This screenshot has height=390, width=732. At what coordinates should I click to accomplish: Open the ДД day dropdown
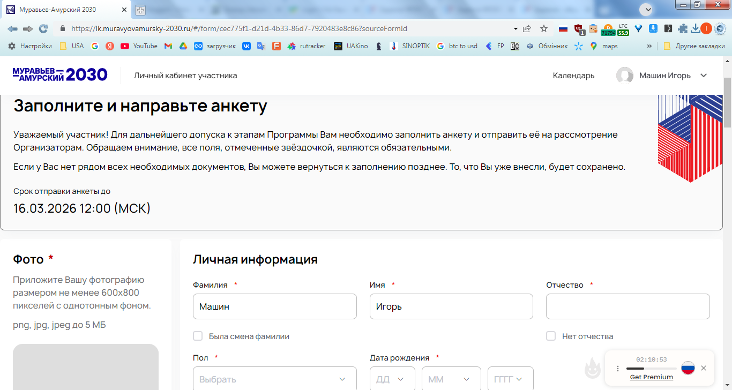[392, 379]
